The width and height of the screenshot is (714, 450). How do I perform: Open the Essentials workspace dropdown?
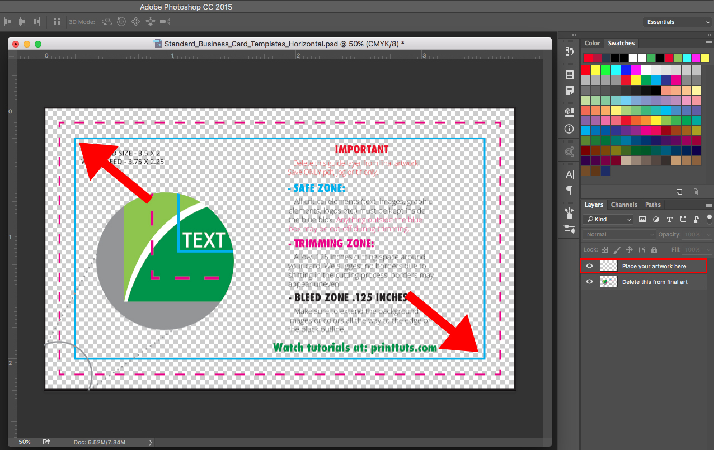(677, 22)
